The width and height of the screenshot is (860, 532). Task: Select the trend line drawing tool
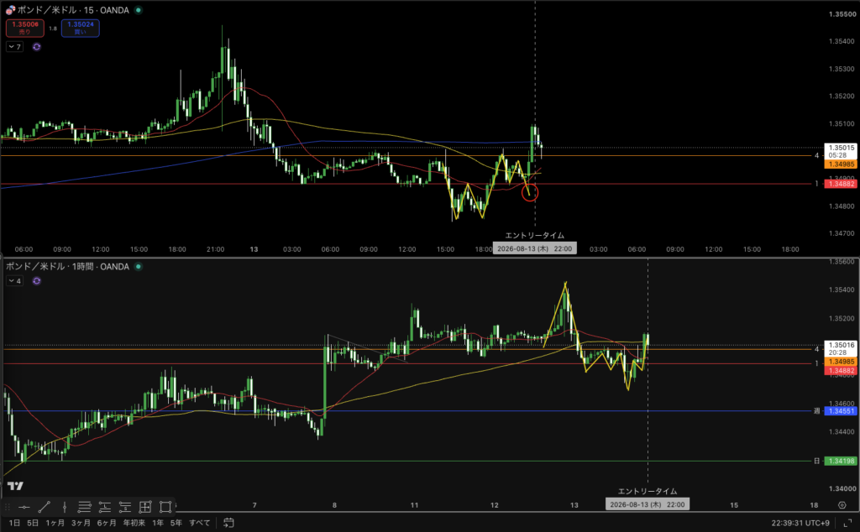coord(45,507)
